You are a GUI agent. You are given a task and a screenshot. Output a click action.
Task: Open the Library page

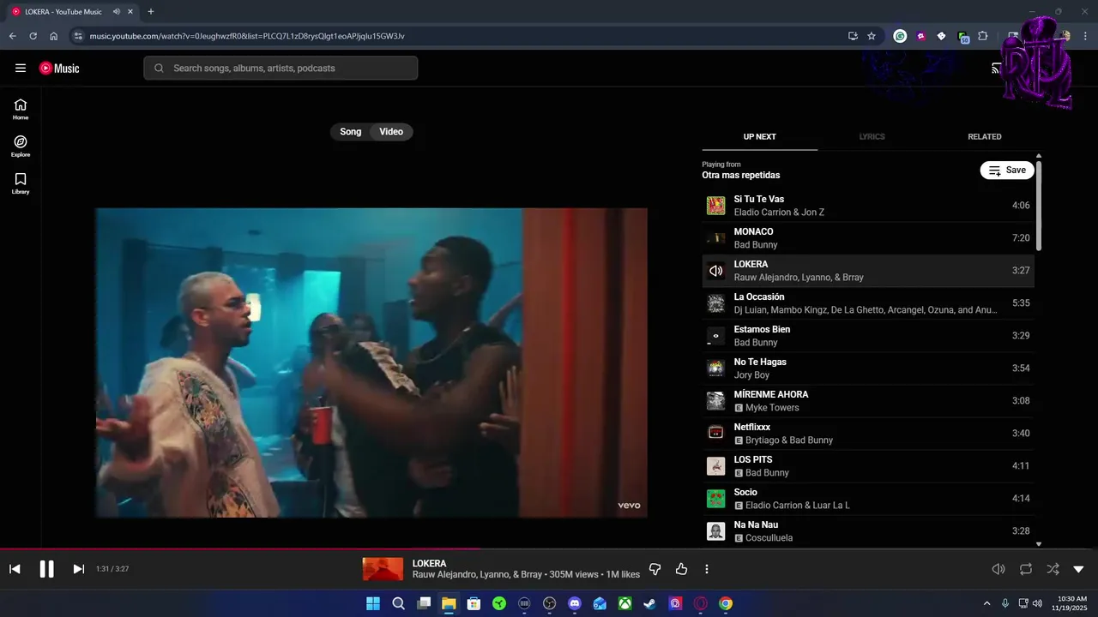(x=21, y=183)
